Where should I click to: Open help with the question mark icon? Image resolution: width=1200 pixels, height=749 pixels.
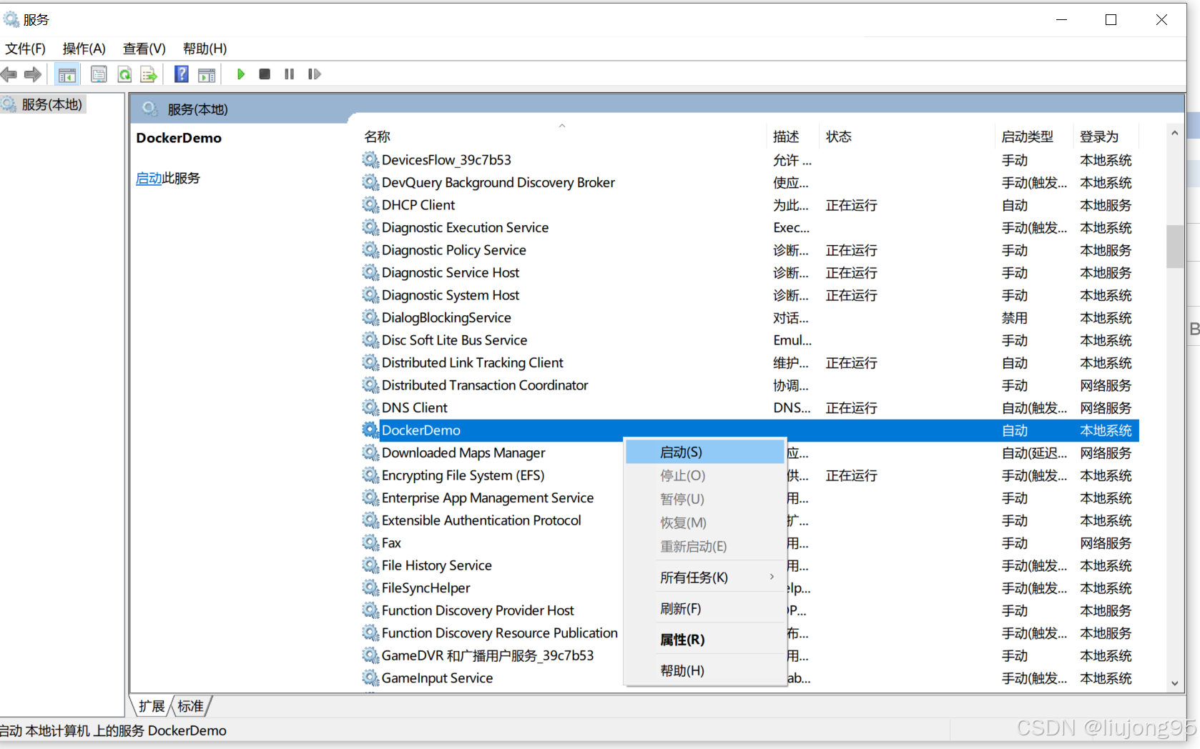point(181,74)
